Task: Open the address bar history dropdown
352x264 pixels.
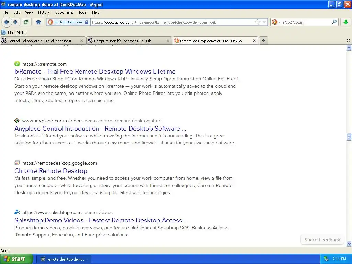Action: [264, 22]
